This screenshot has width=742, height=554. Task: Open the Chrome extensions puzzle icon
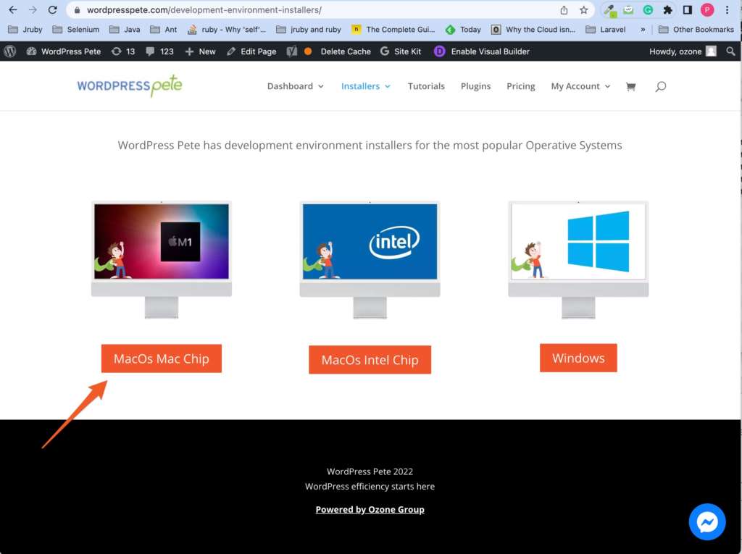pyautogui.click(x=668, y=10)
